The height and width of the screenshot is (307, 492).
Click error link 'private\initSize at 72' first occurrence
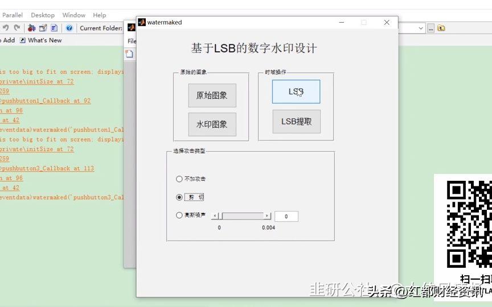click(36, 81)
